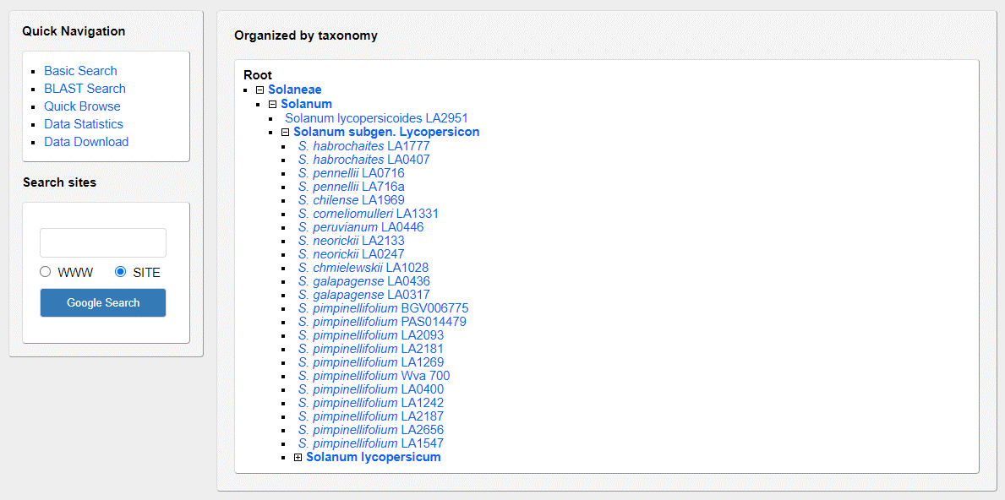Open S. pimpinellifolium LA1547 entry
Viewport: 1005px width, 500px height.
click(370, 443)
